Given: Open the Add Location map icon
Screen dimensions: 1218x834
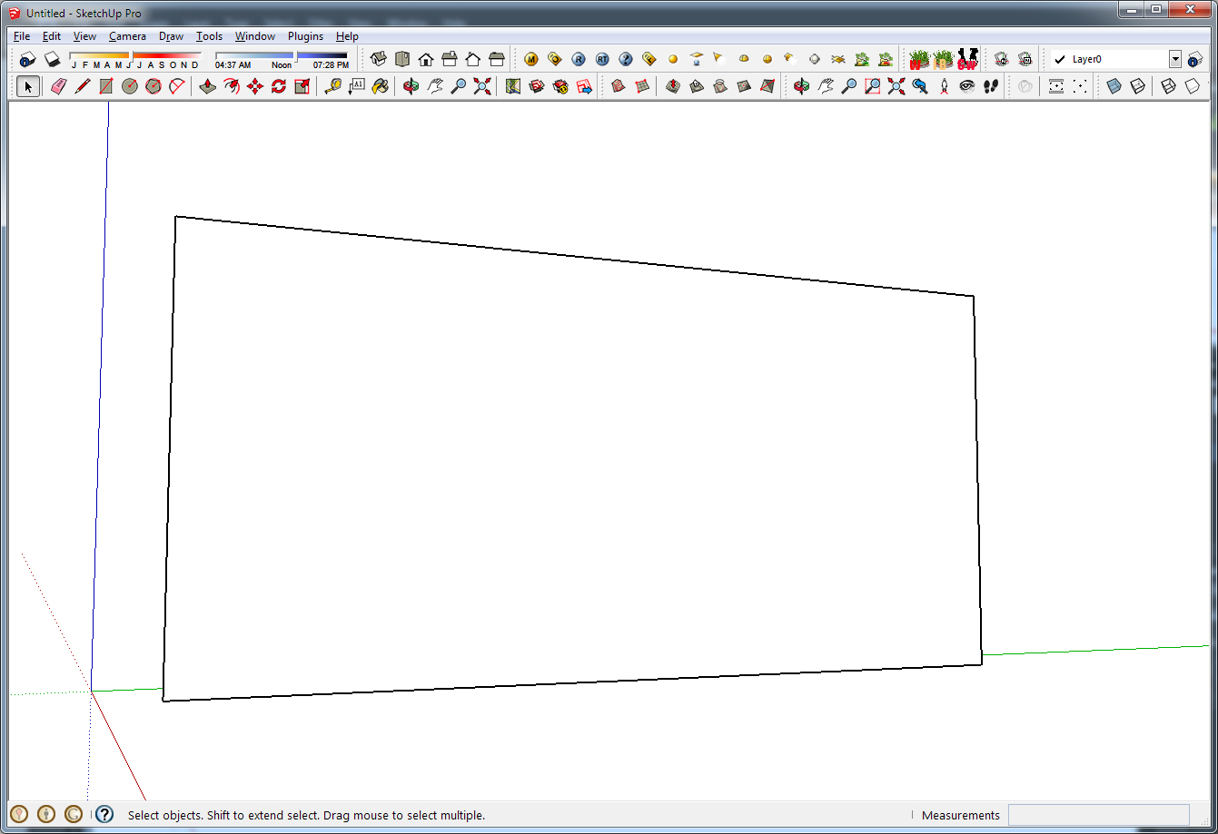Looking at the screenshot, I should coord(513,86).
